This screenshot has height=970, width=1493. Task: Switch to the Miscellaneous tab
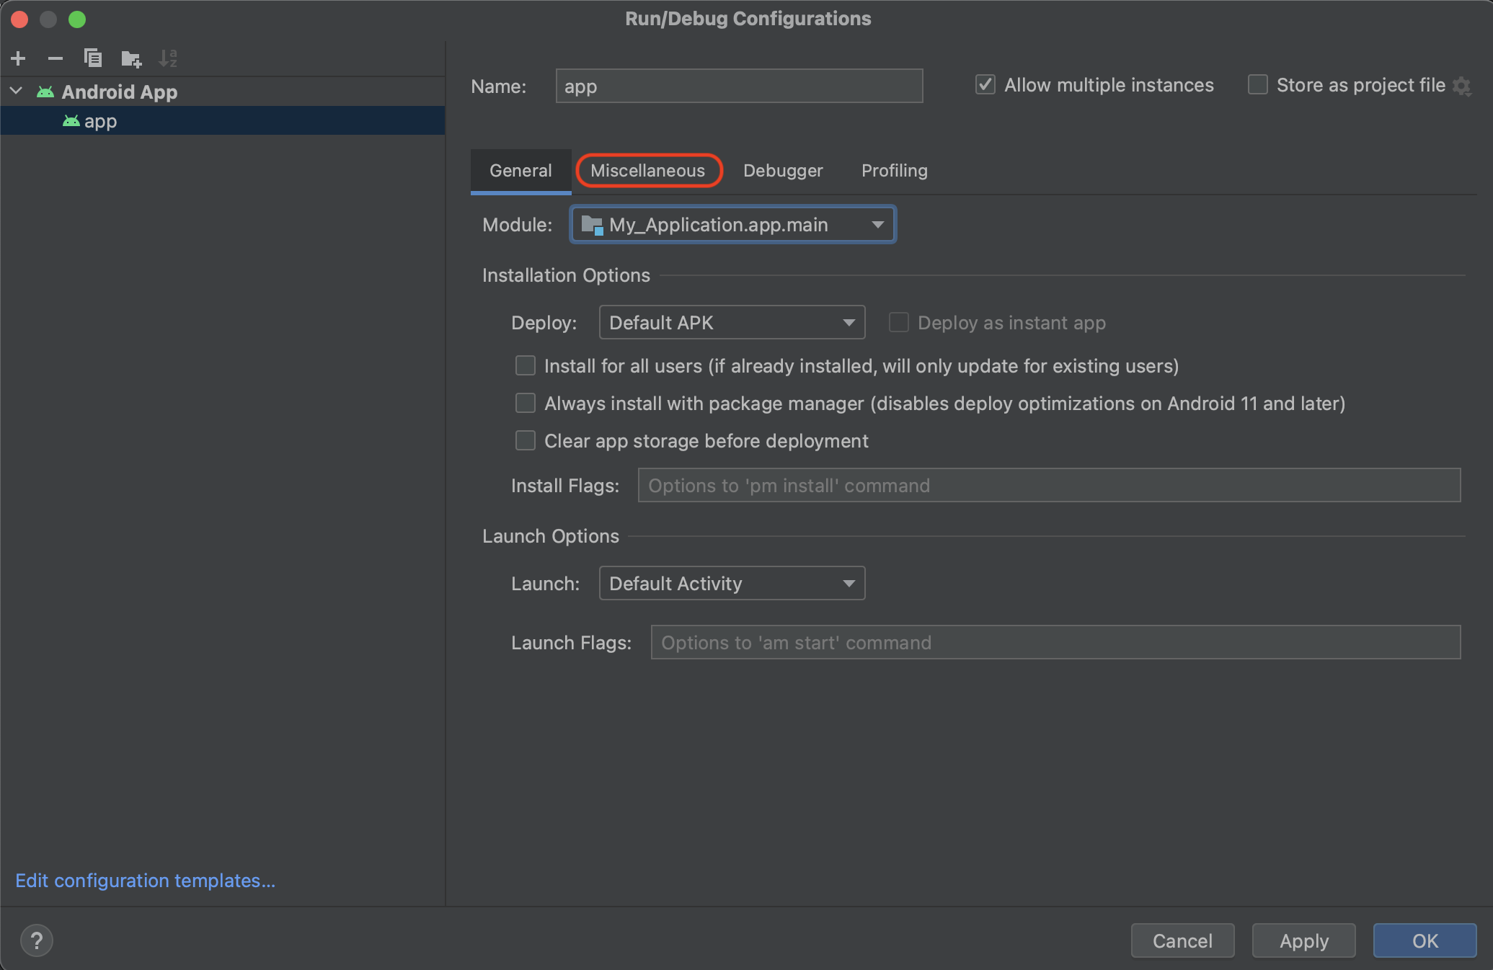[647, 171]
